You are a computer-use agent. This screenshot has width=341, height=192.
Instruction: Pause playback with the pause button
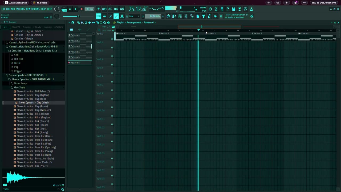click(70, 9)
